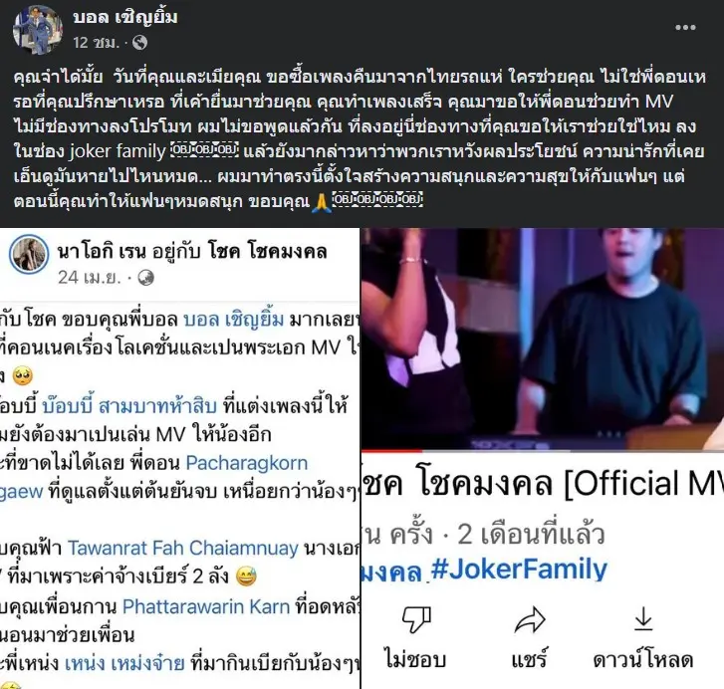Image resolution: width=724 pixels, height=689 pixels.
Task: Open the บอล เชิญยิ้ม profile name at the top
Action: [125, 18]
